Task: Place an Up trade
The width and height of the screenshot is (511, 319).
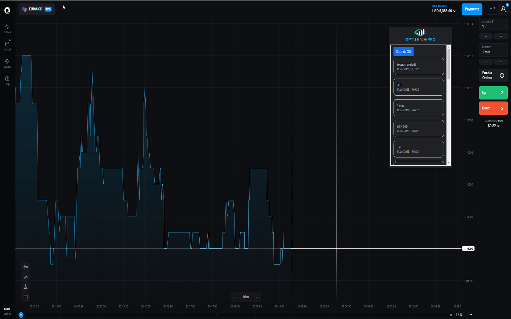Action: pos(493,93)
